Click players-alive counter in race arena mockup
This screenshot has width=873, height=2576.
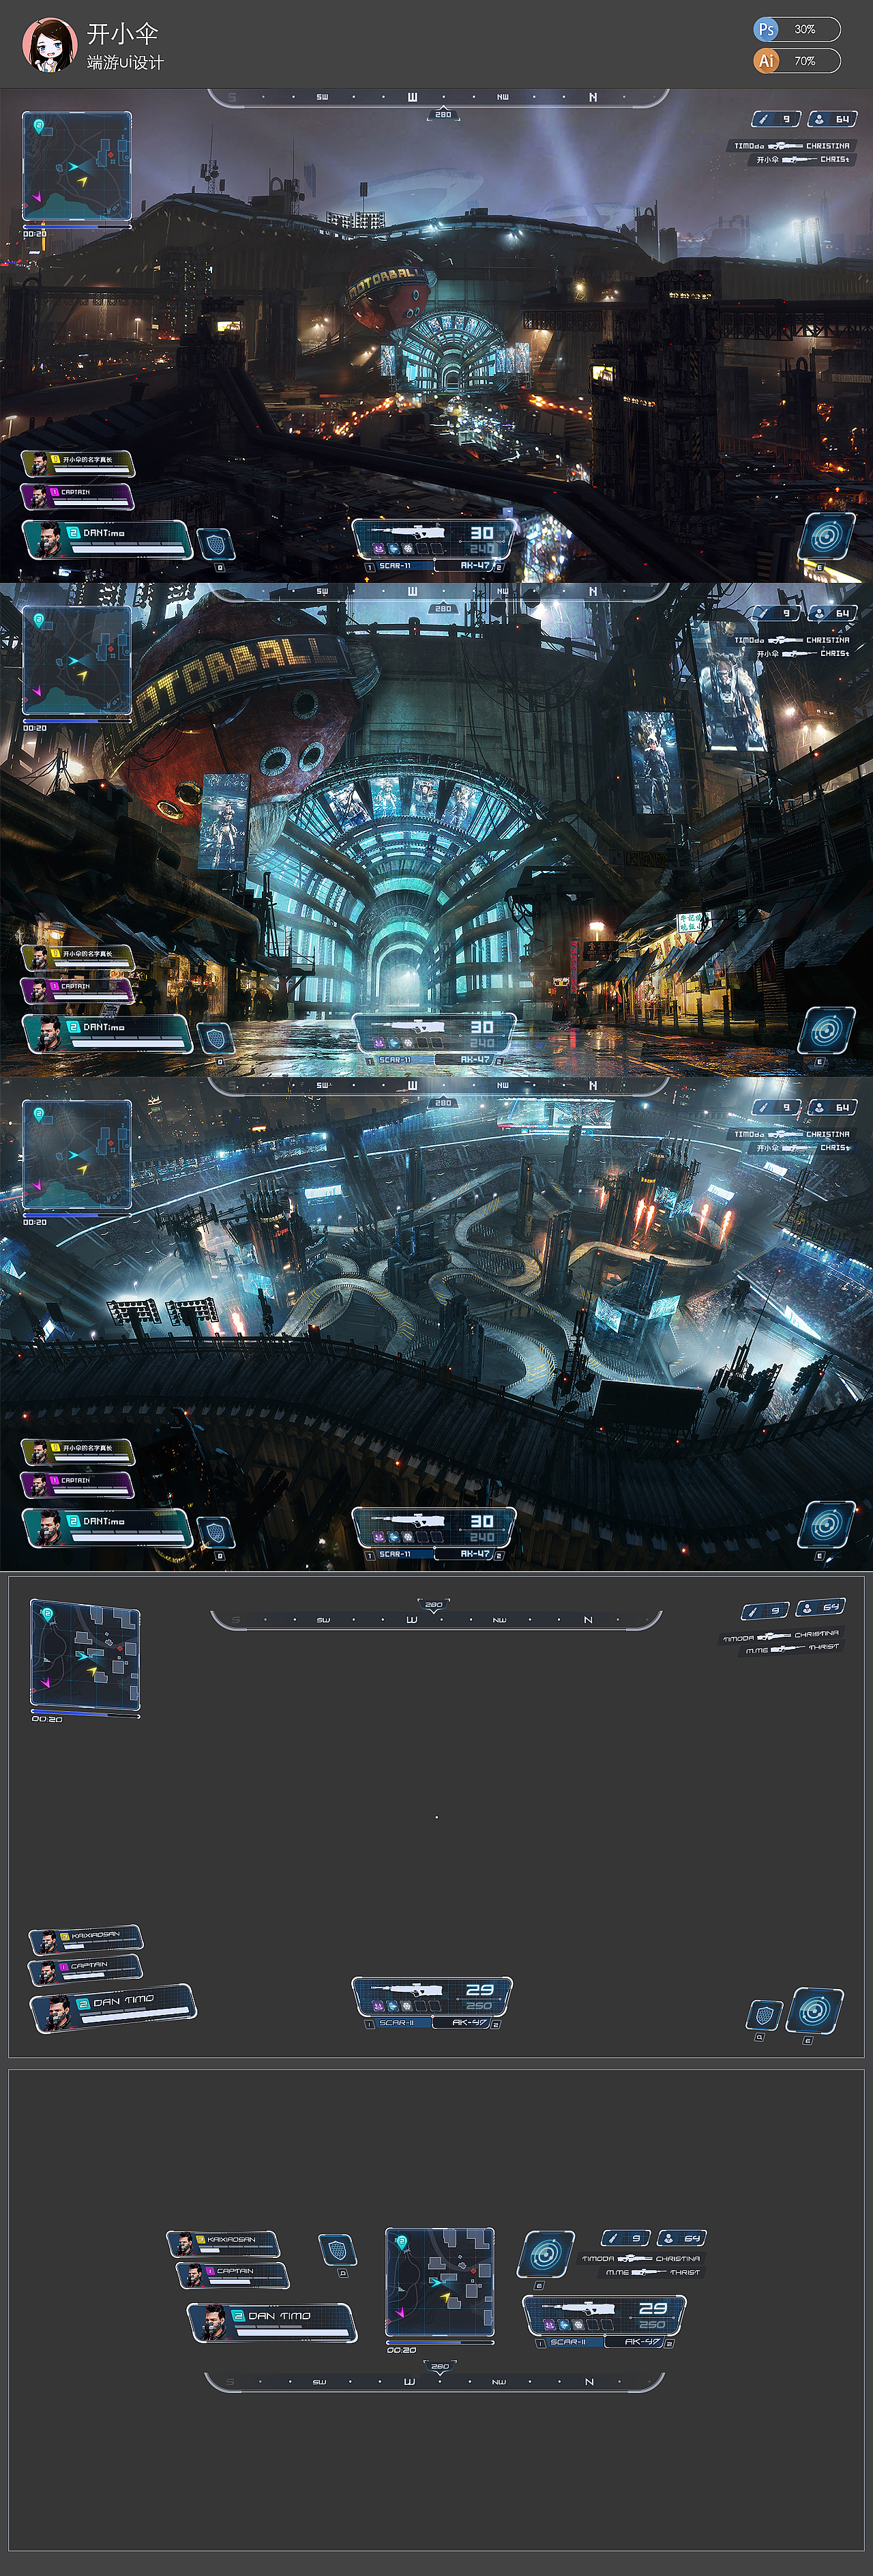[832, 1107]
